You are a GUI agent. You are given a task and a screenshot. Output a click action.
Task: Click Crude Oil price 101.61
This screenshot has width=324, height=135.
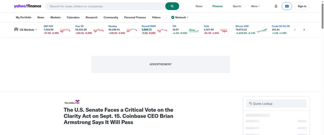click(275, 29)
